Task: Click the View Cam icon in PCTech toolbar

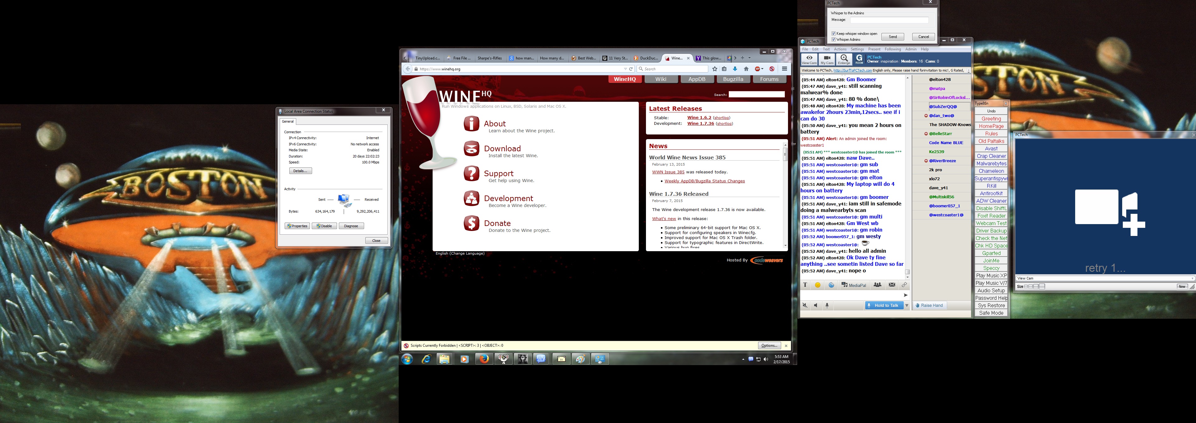Action: tap(809, 59)
